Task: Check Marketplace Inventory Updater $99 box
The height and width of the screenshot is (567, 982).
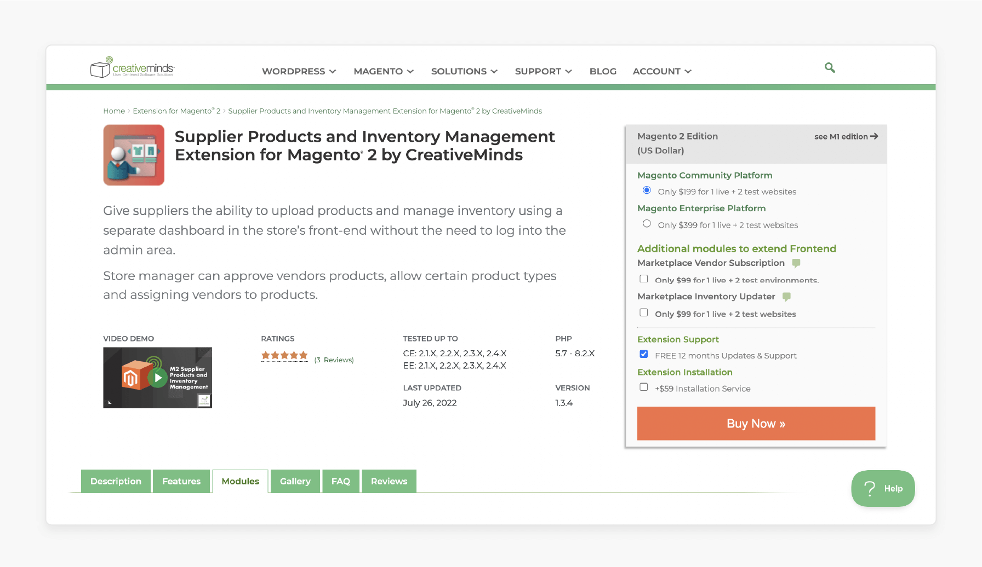Action: click(x=644, y=313)
